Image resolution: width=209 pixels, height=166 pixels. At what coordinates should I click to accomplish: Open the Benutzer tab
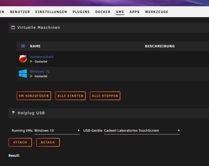pyautogui.click(x=20, y=12)
